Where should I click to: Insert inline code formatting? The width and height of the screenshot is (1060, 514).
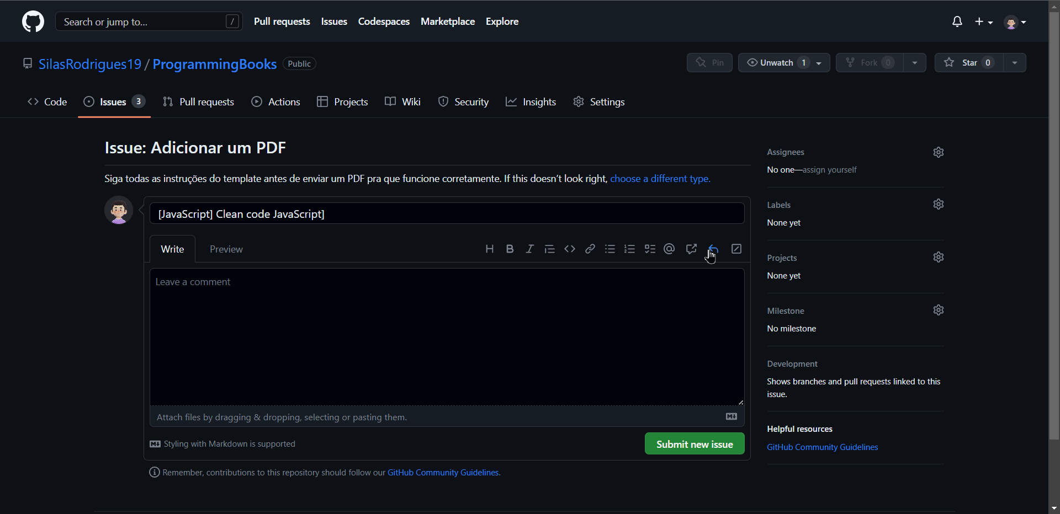tap(570, 249)
